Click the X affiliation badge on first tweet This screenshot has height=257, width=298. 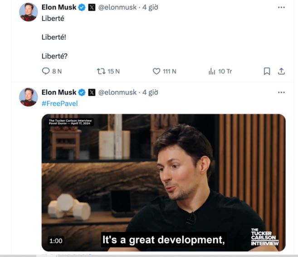[92, 7]
